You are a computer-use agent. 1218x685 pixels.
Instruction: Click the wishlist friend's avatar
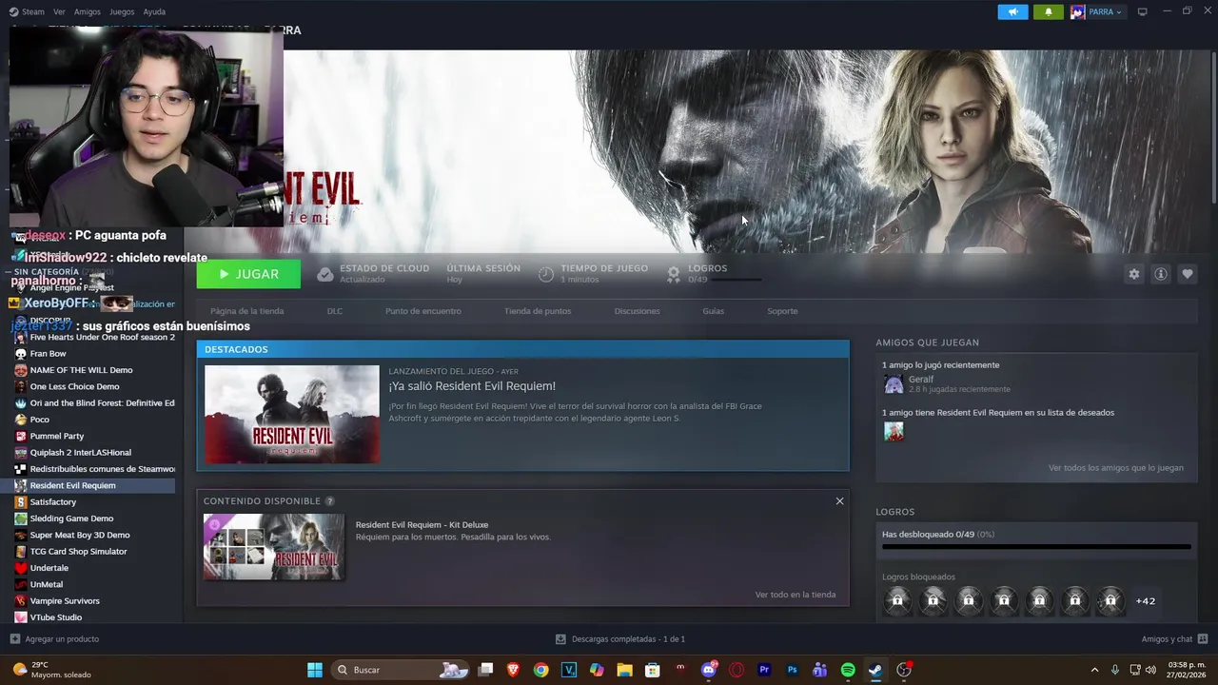(894, 431)
